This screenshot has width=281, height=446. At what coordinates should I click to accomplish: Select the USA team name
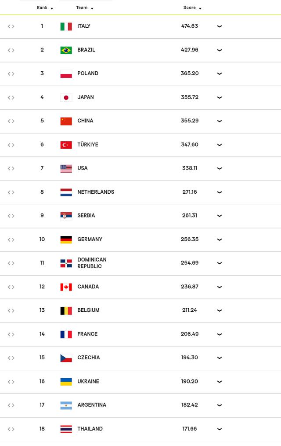click(83, 168)
